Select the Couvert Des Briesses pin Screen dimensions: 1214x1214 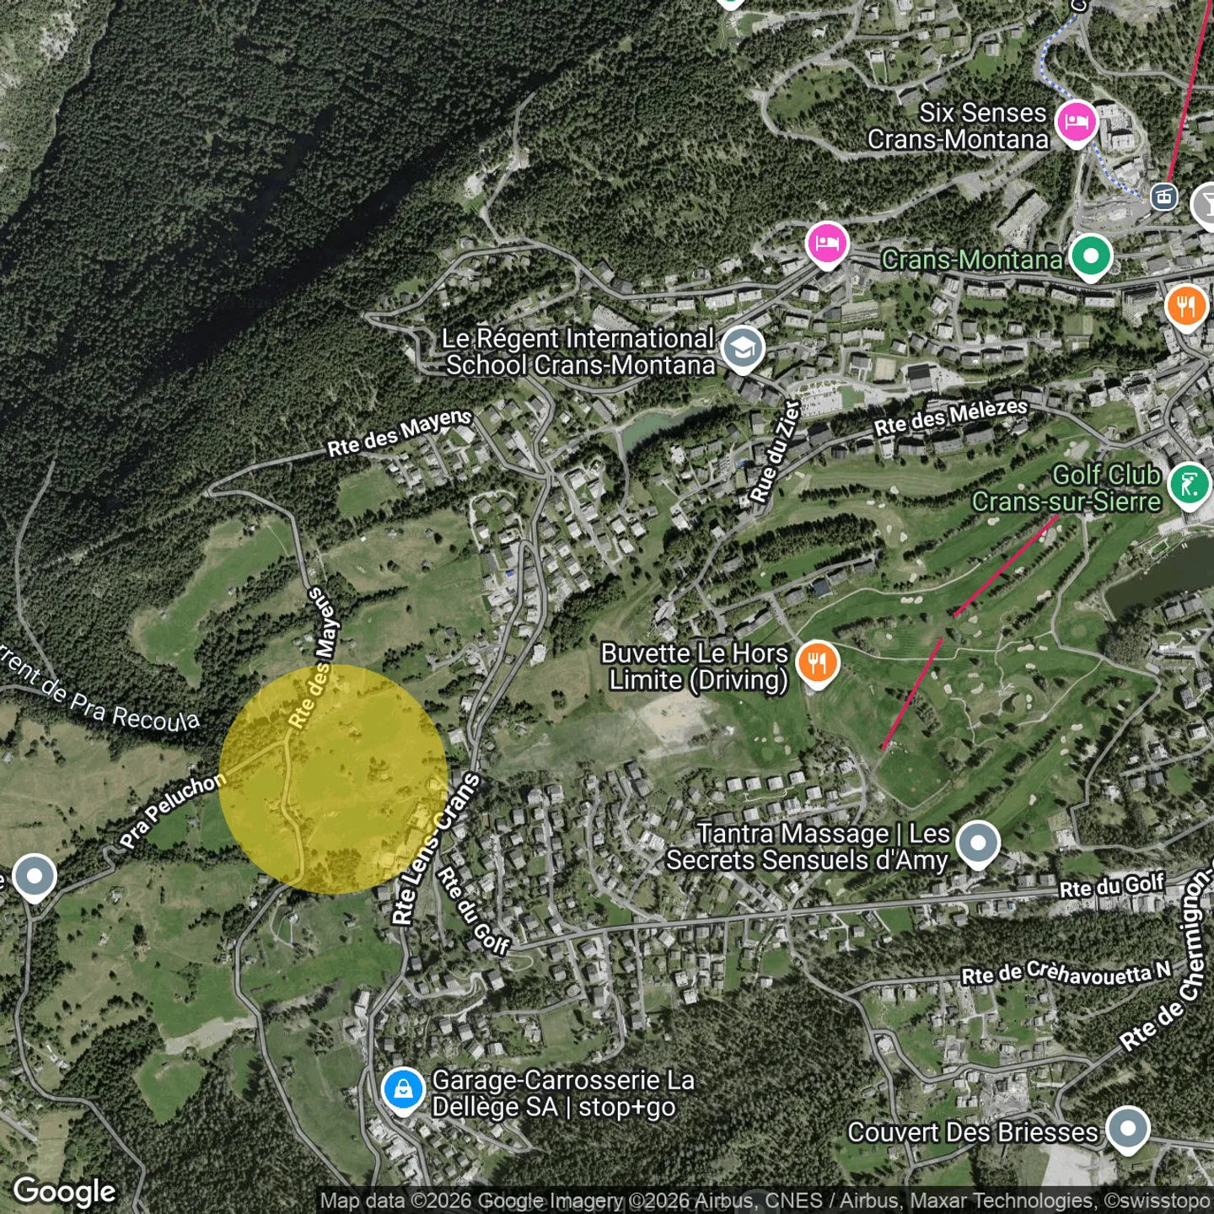1128,1130
